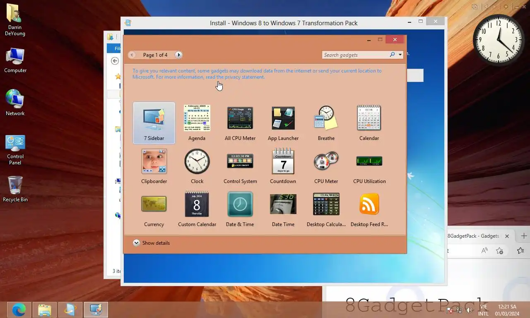530x318 pixels.
Task: Select the Control System gadget
Action: [x=240, y=166]
